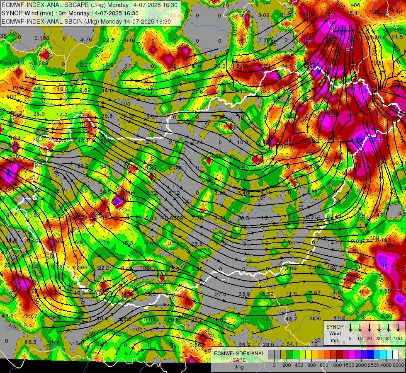Click the 10 m/s wind arrow in legend

(x=360, y=328)
